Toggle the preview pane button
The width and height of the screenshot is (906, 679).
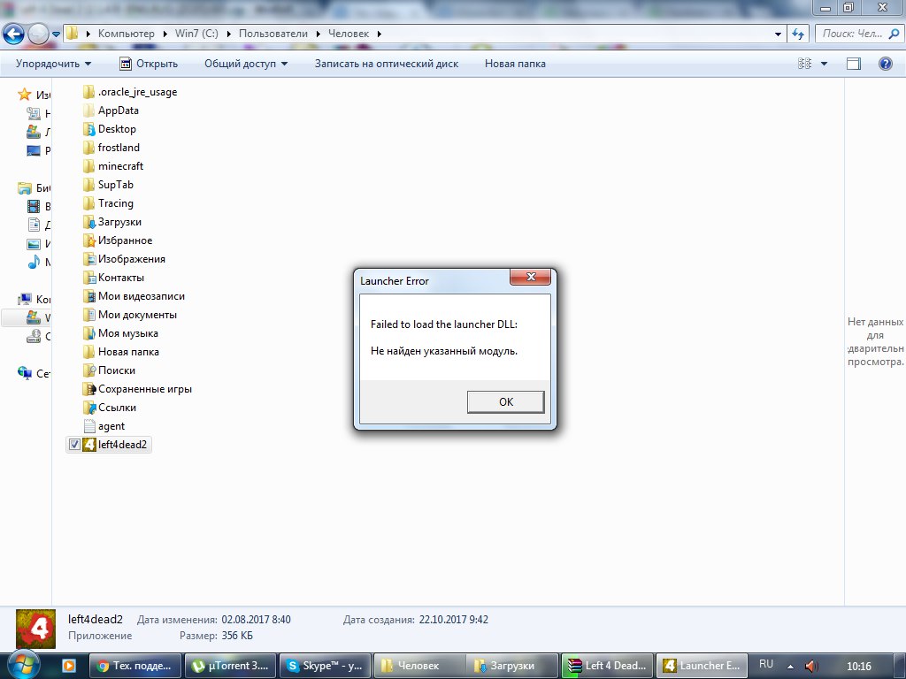coord(854,64)
